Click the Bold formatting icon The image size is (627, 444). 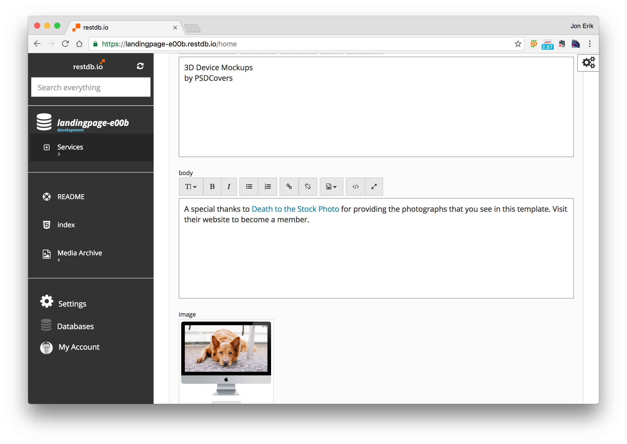point(212,186)
